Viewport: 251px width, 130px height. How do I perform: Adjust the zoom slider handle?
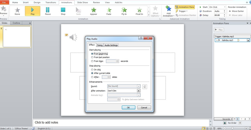click(x=232, y=128)
